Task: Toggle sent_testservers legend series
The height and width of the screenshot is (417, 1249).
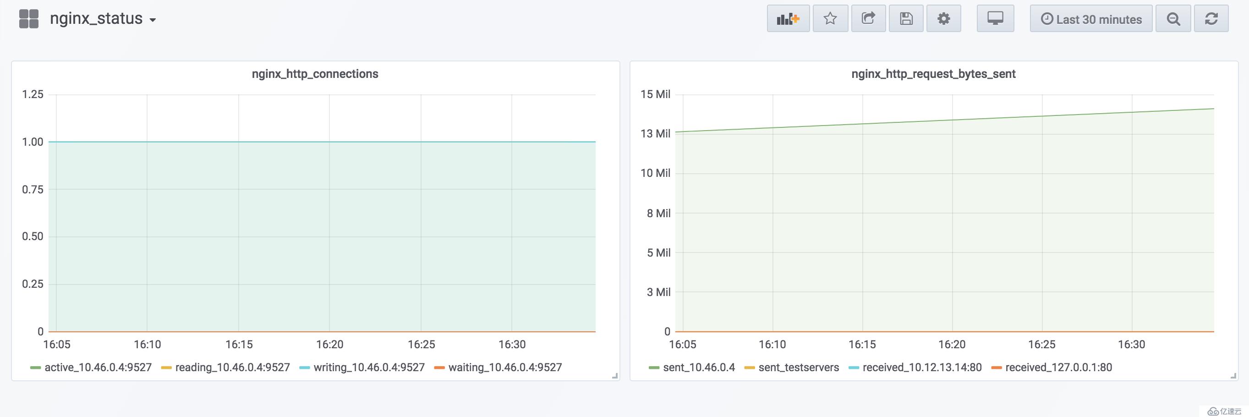Action: point(799,368)
